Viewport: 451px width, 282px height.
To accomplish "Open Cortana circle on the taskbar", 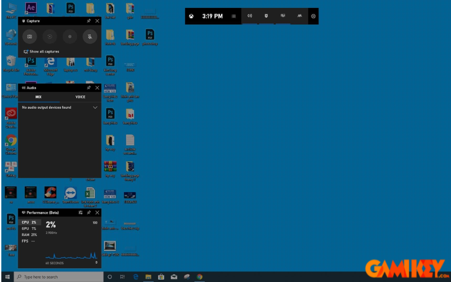I will [x=109, y=277].
